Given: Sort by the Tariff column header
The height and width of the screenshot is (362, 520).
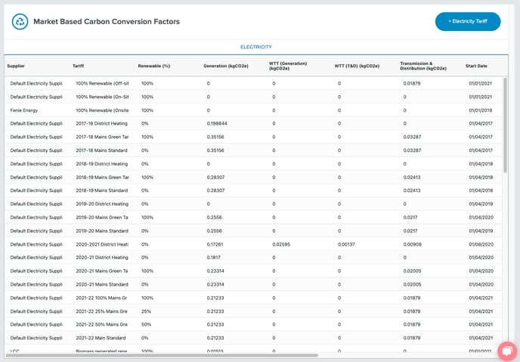Looking at the screenshot, I should [79, 66].
